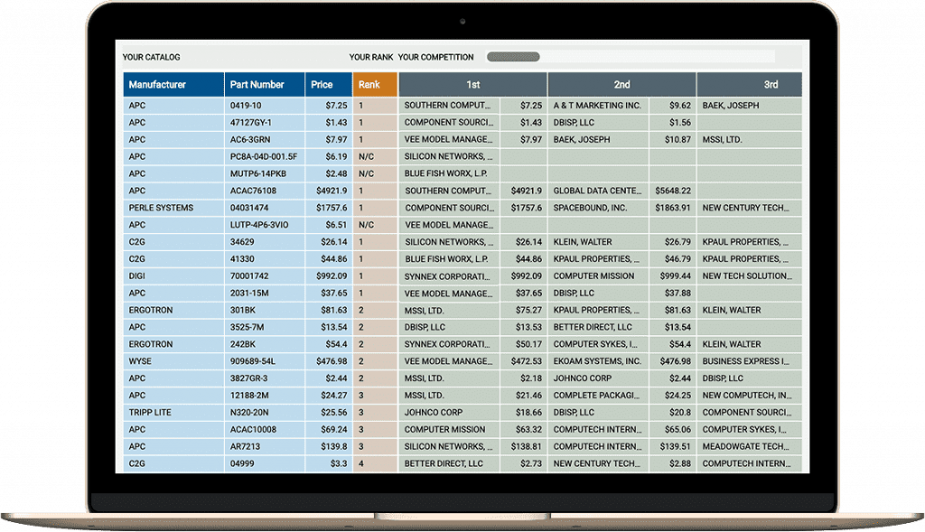
Task: Click the YOUR CATALOG label
Action: point(151,57)
